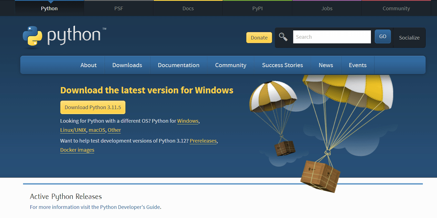The height and width of the screenshot is (218, 437).
Task: Click the magnifying glass search icon
Action: pos(283,37)
